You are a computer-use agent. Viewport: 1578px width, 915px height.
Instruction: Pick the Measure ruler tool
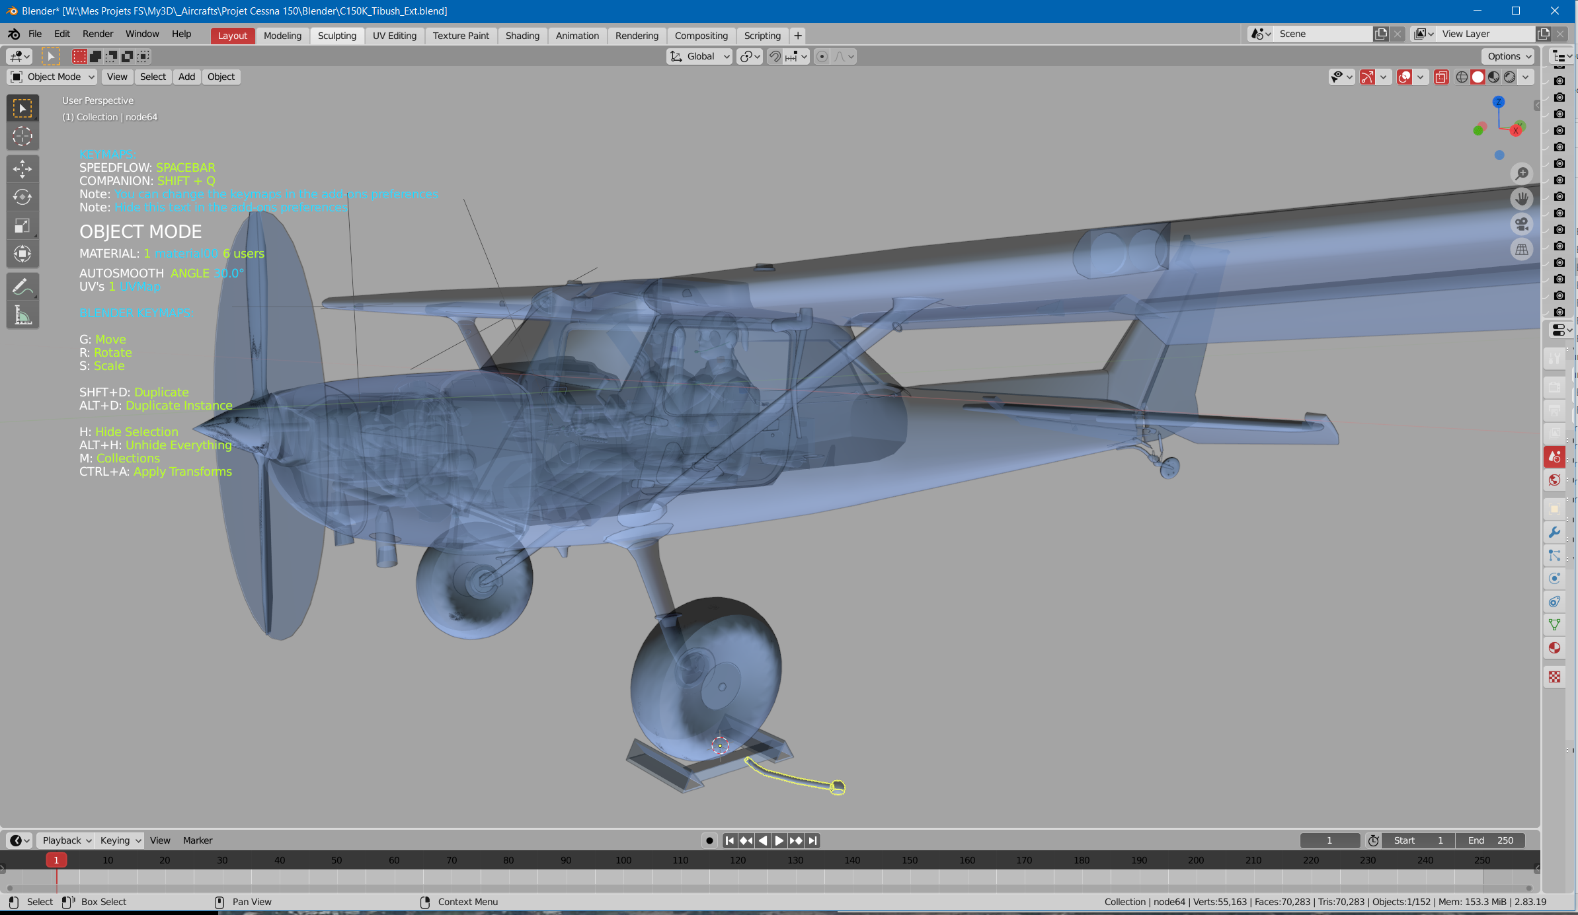point(22,315)
